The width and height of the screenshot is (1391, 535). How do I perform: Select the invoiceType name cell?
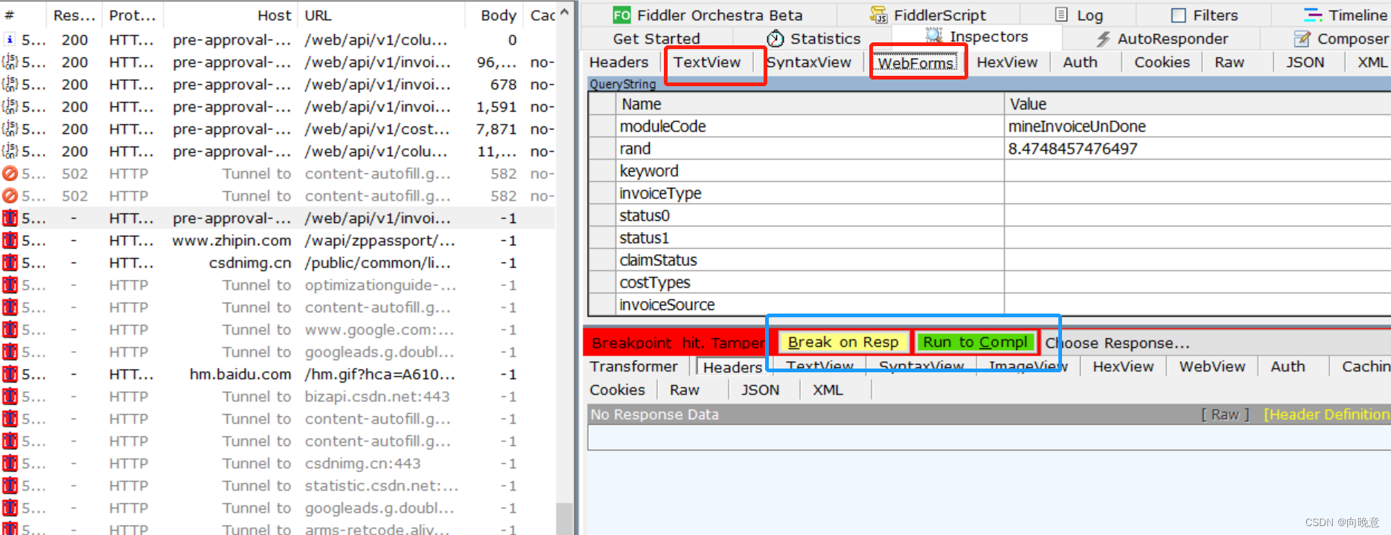pyautogui.click(x=810, y=193)
